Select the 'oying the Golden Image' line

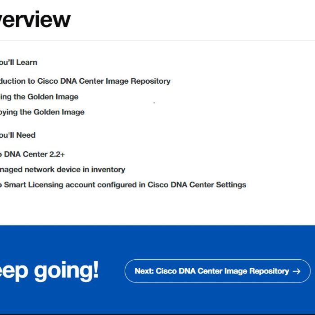click(42, 112)
